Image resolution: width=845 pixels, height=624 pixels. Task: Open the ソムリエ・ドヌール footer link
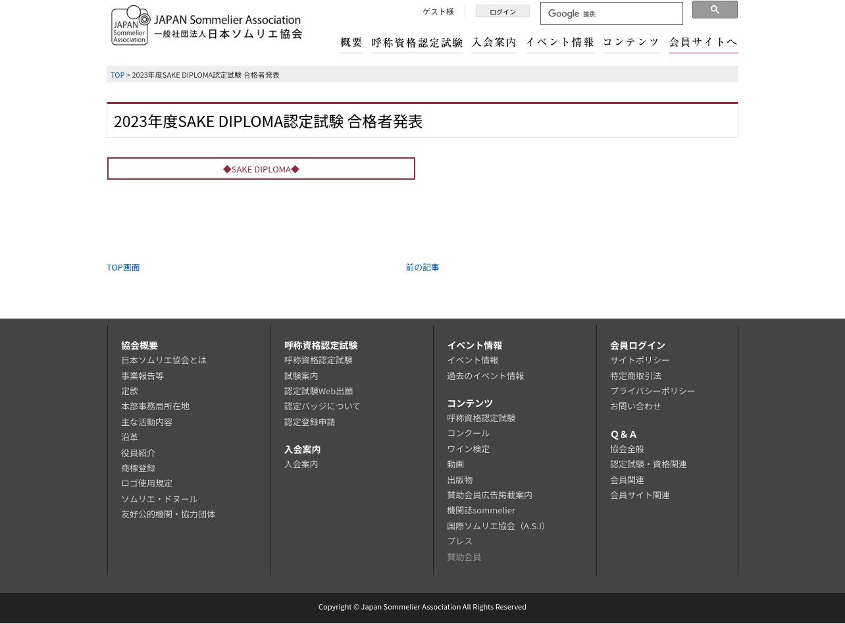coord(159,499)
